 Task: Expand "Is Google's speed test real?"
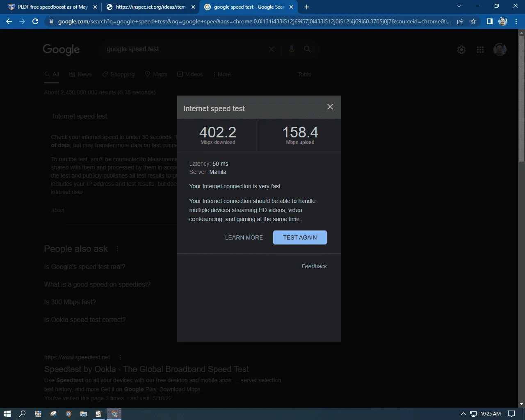click(x=84, y=267)
